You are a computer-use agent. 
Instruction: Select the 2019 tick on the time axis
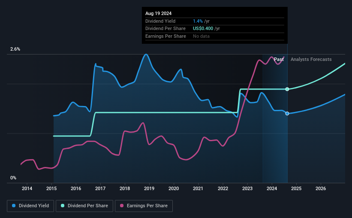pyautogui.click(x=149, y=188)
